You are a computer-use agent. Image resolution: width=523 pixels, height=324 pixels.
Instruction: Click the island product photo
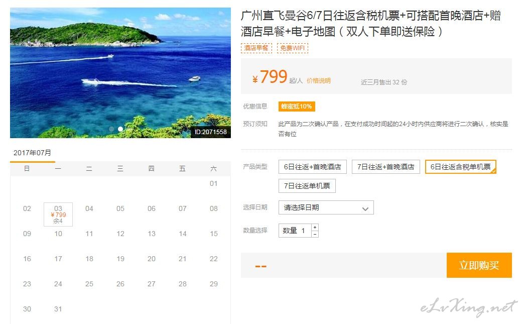120,73
